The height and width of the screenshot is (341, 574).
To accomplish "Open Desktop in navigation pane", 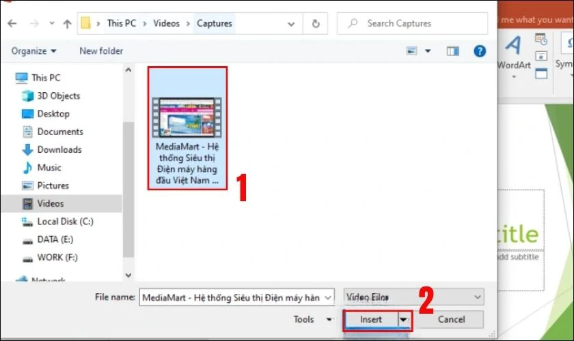I will 46,114.
